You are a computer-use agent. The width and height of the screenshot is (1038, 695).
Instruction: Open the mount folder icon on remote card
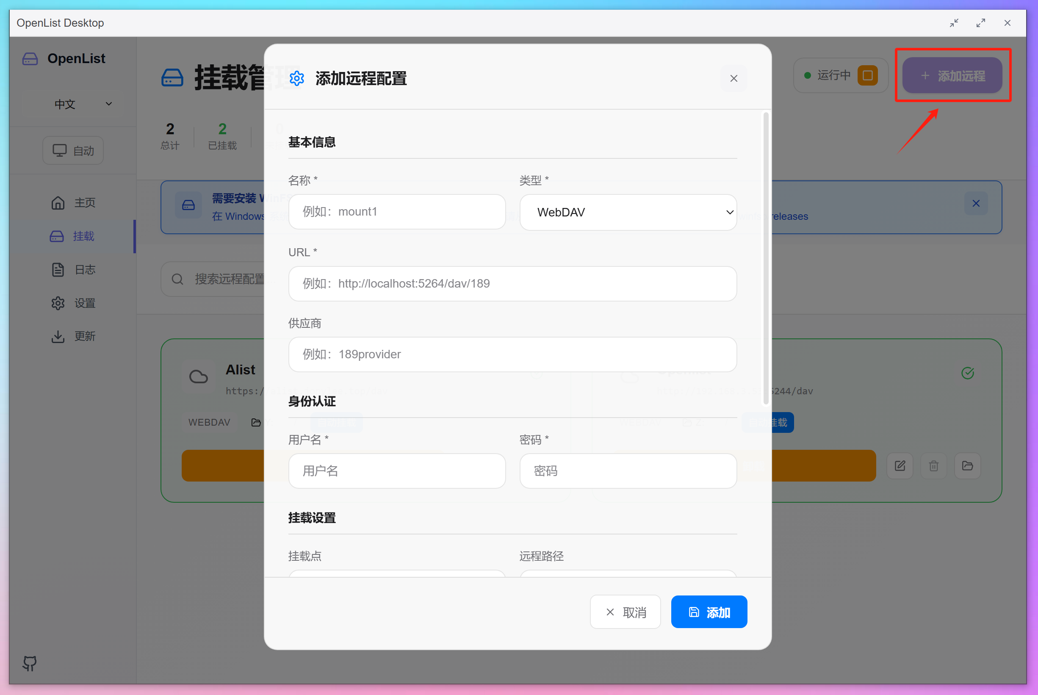967,466
